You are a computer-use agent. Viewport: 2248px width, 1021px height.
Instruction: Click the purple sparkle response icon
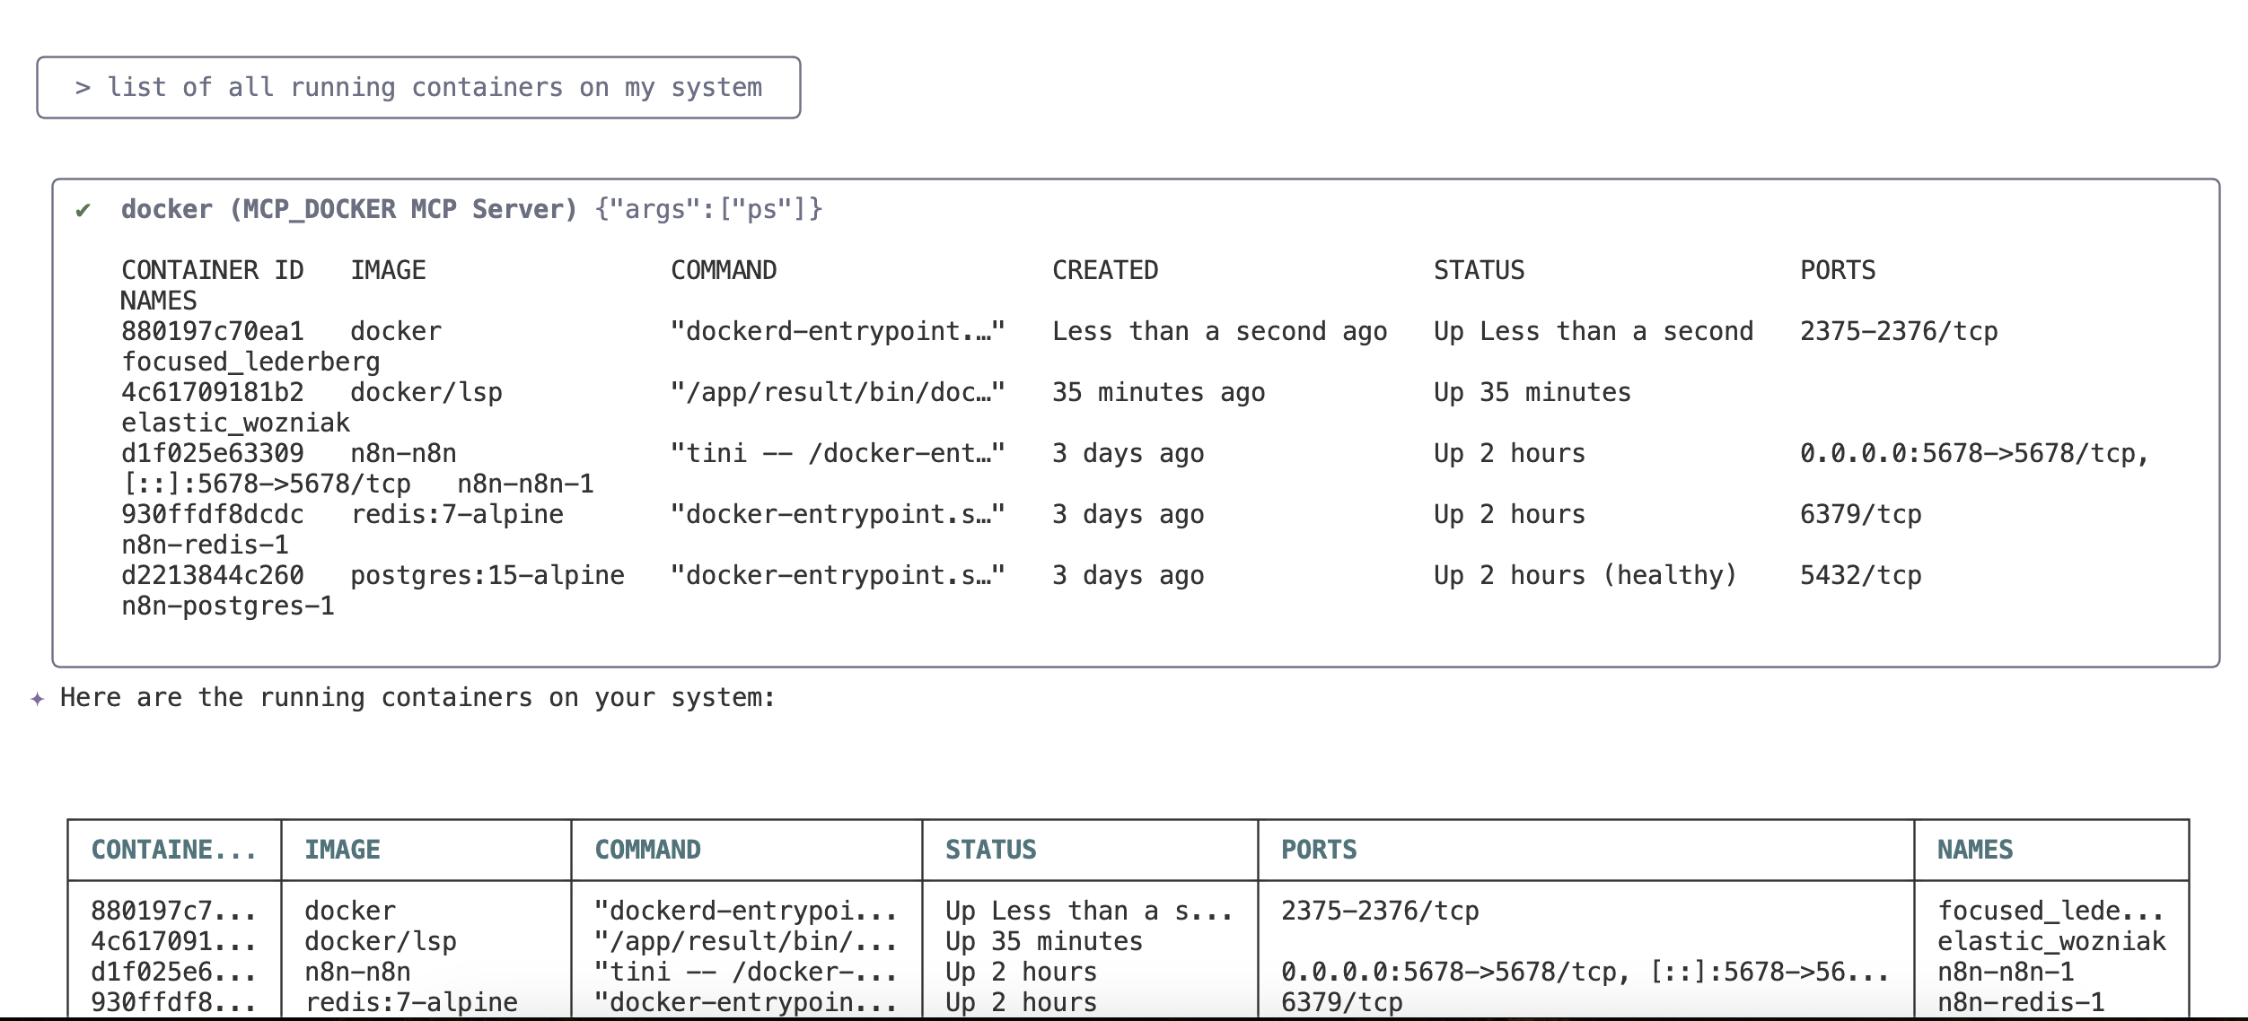[37, 699]
